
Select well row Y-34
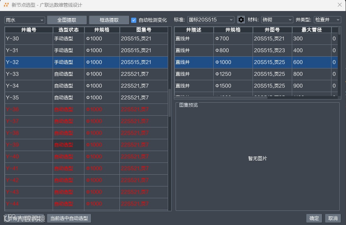pyautogui.click(x=86, y=86)
